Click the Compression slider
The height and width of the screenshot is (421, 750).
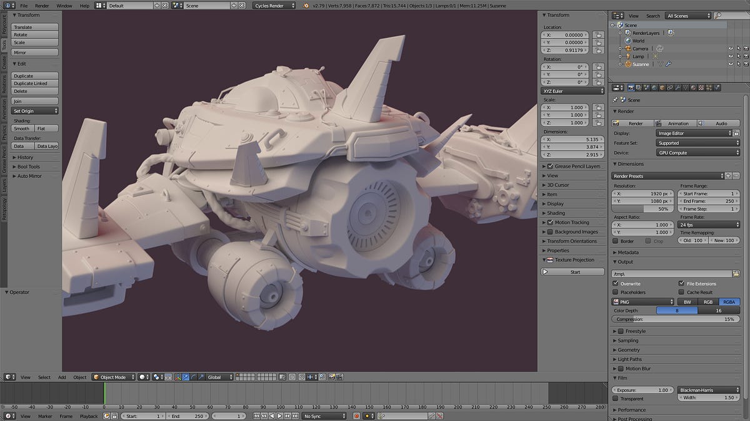coord(675,319)
